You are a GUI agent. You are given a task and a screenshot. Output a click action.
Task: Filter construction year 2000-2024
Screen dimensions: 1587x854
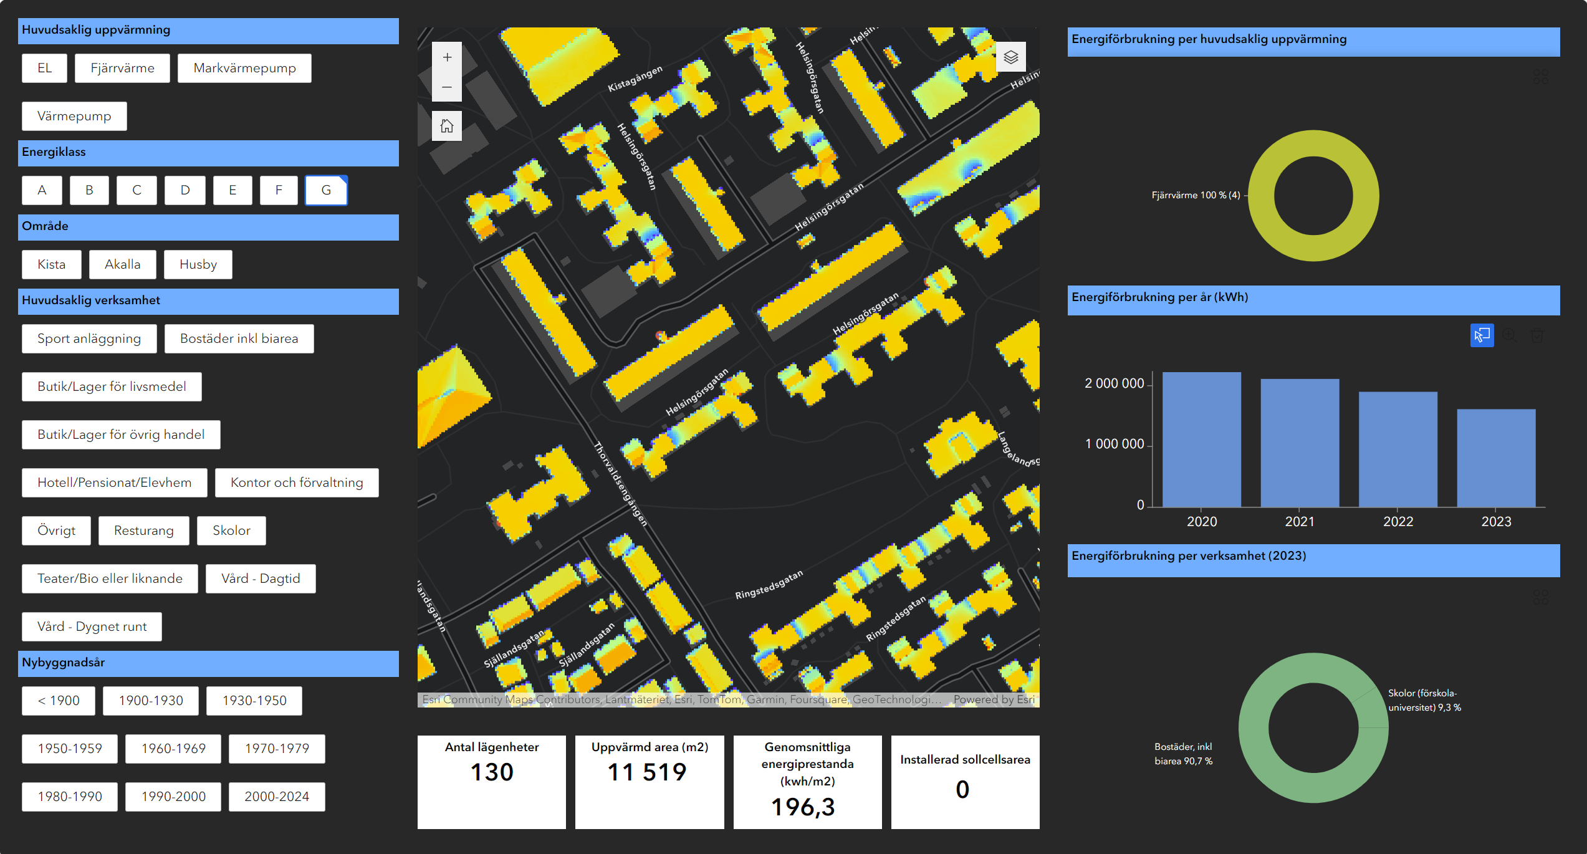(277, 797)
